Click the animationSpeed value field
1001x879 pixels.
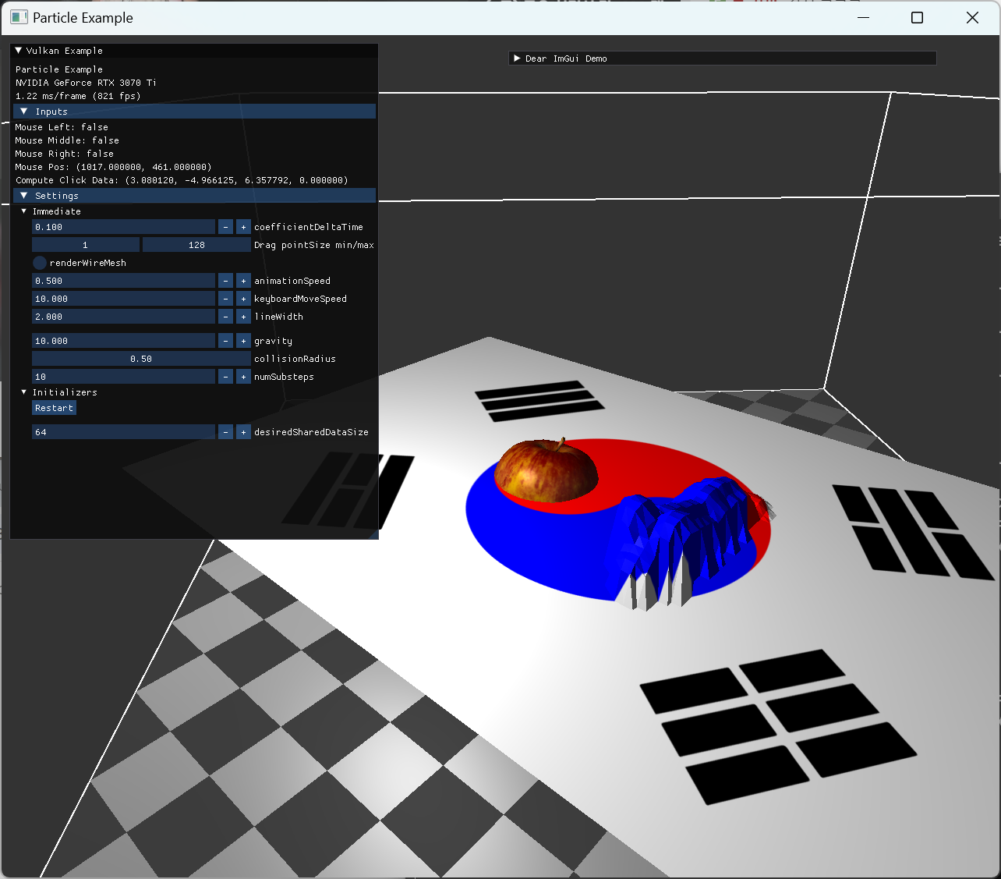coord(123,281)
